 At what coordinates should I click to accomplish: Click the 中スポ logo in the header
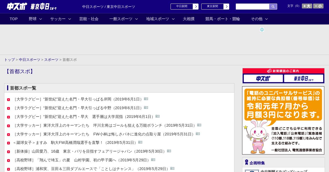[x=17, y=6]
